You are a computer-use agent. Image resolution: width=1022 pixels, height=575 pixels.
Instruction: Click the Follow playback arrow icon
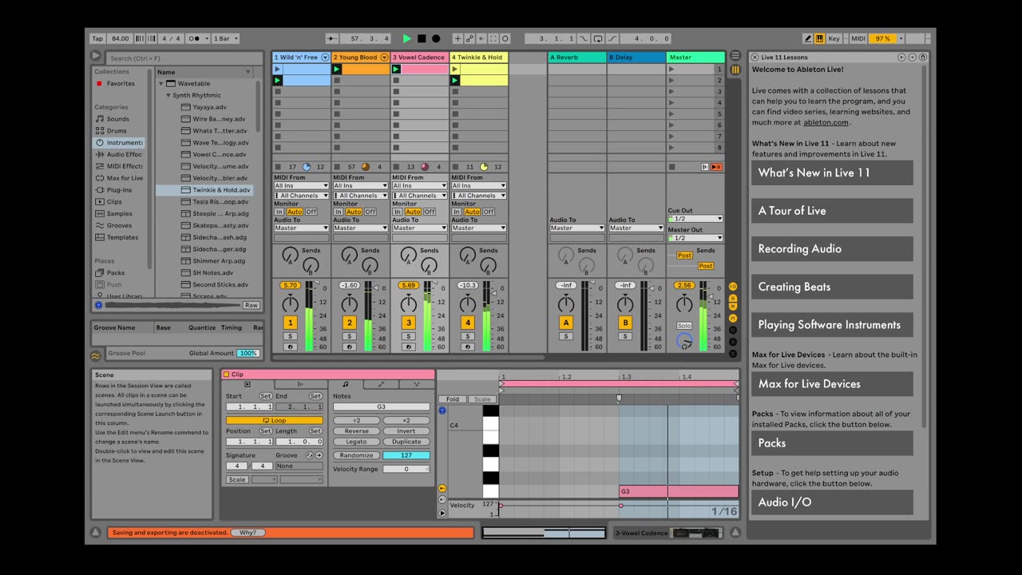pos(331,38)
